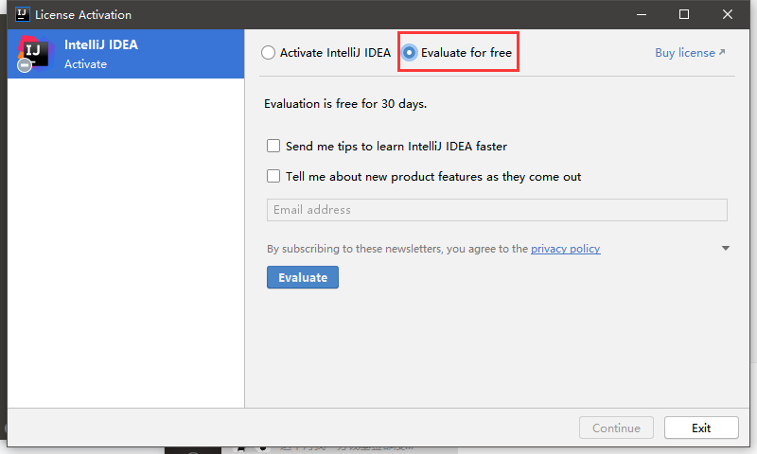This screenshot has height=454, width=757.
Task: Click 'Evaluation is free for 30 days.' text
Action: pos(345,104)
